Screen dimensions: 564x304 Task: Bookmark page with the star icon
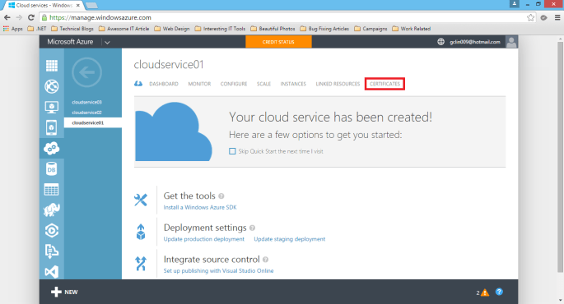tap(530, 17)
